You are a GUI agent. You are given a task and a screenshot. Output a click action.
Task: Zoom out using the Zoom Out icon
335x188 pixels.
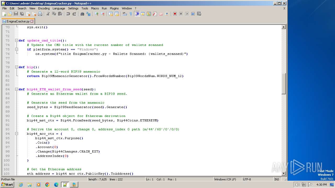click(x=103, y=14)
